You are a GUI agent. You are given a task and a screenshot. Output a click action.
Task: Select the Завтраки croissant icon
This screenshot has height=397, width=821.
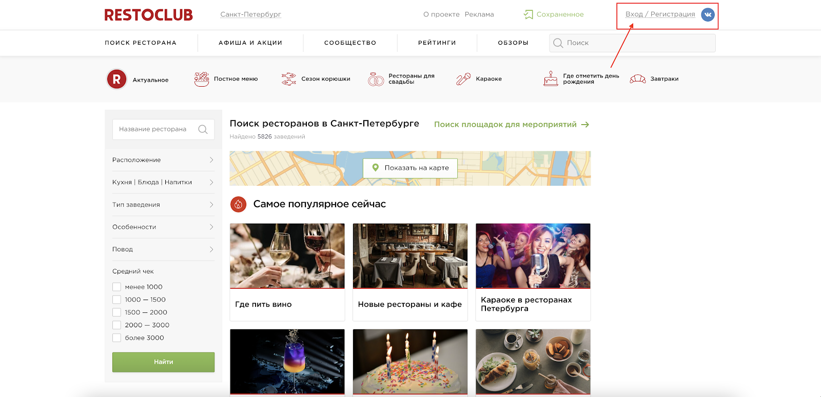coord(638,79)
